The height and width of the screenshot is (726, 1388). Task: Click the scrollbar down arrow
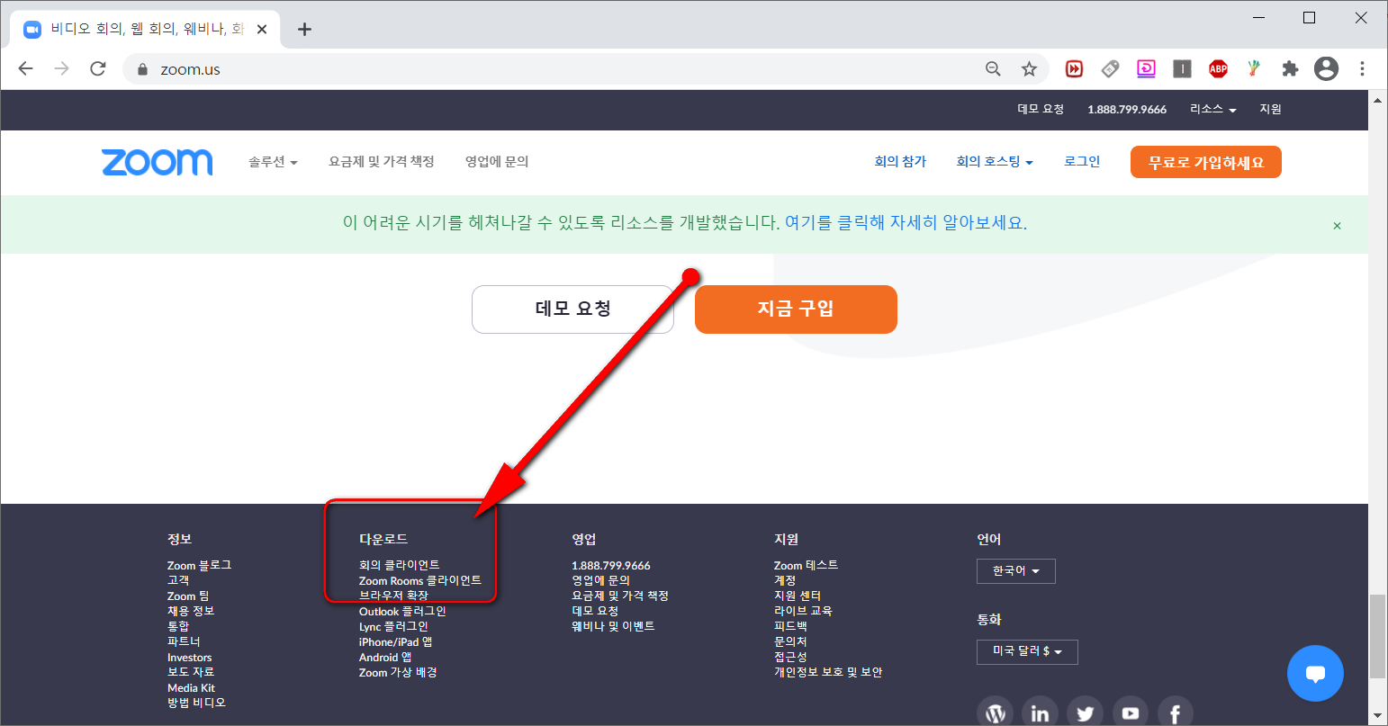point(1376,716)
